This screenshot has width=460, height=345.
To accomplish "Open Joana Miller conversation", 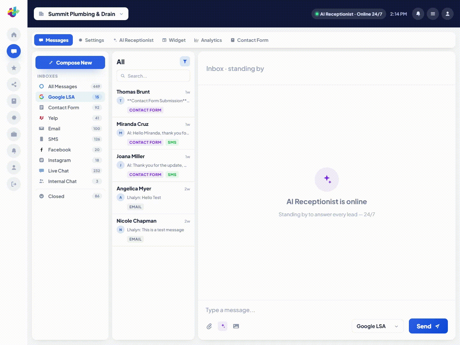I will [x=153, y=165].
